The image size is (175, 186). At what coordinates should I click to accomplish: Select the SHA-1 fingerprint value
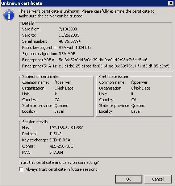tap(114, 66)
